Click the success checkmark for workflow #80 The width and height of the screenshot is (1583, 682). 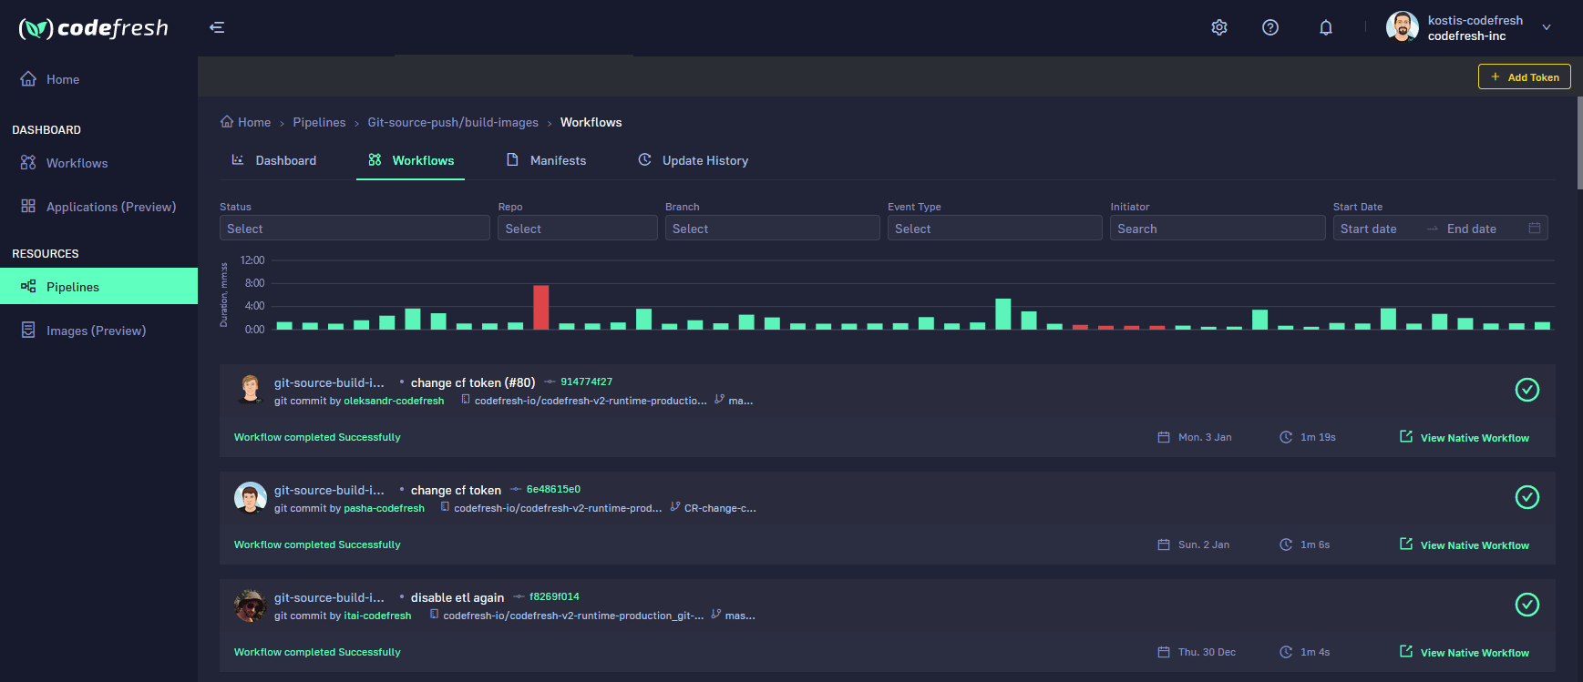1526,390
